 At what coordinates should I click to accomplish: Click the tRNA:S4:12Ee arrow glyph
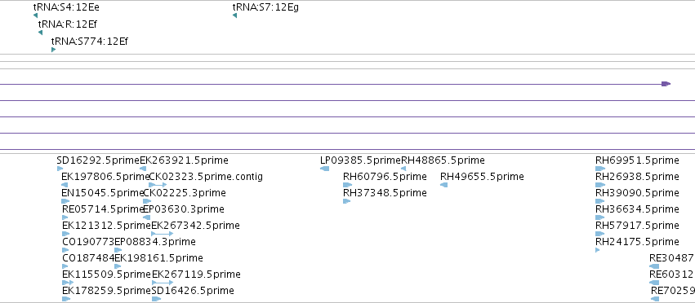(x=35, y=16)
